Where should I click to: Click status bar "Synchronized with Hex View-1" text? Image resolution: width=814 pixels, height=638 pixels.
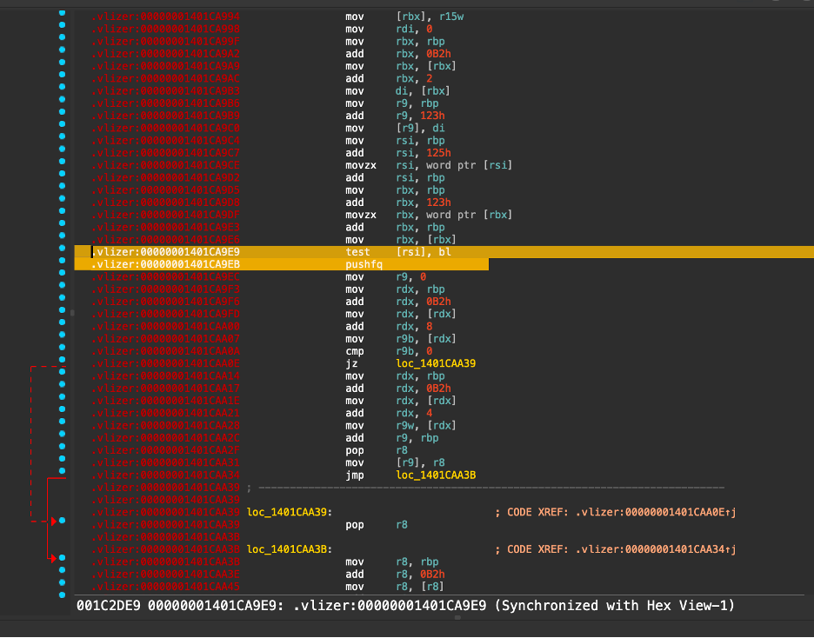[x=614, y=605]
